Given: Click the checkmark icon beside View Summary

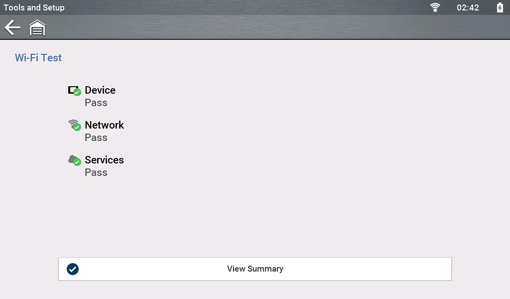Looking at the screenshot, I should [73, 269].
